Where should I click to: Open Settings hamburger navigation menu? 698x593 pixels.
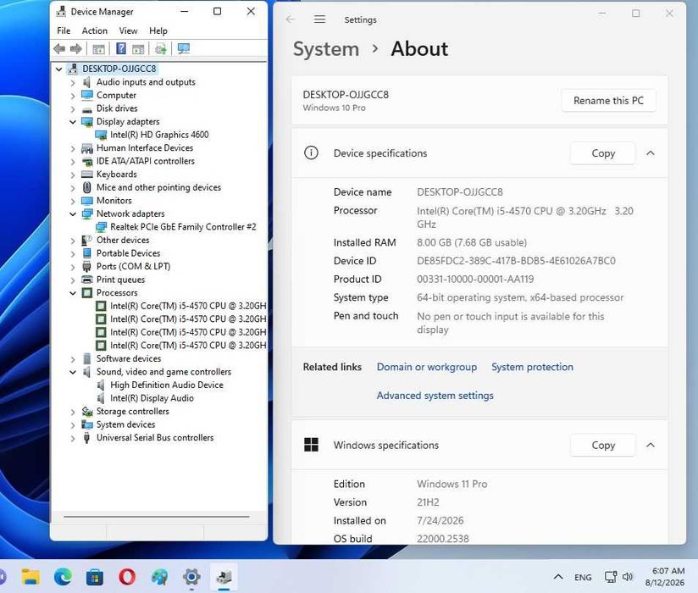(x=319, y=19)
